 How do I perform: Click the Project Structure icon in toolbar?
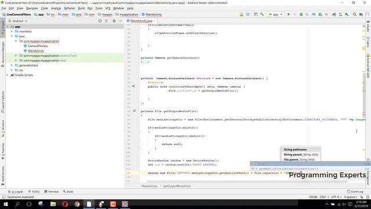[361, 15]
